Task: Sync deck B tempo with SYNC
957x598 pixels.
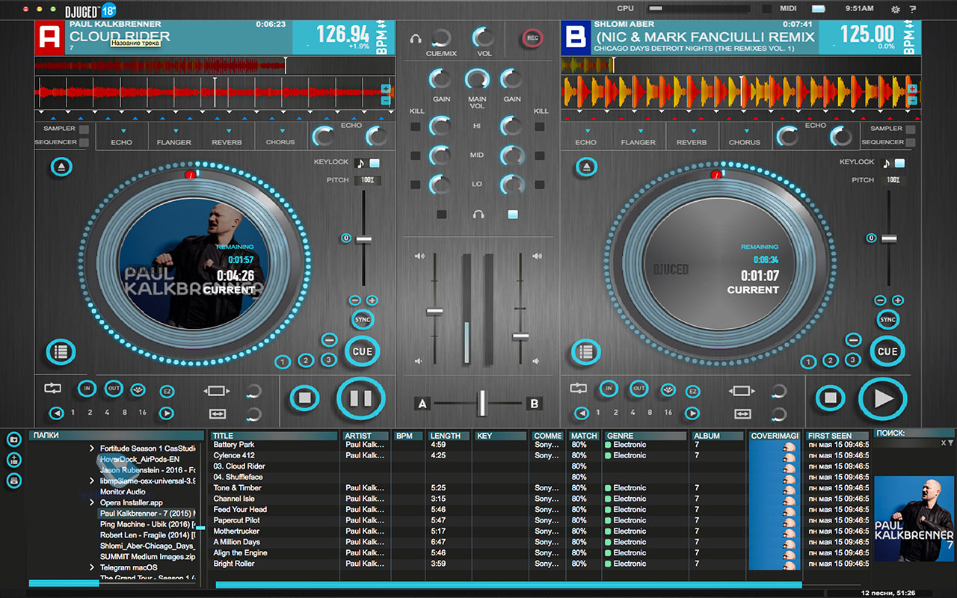Action: [887, 319]
